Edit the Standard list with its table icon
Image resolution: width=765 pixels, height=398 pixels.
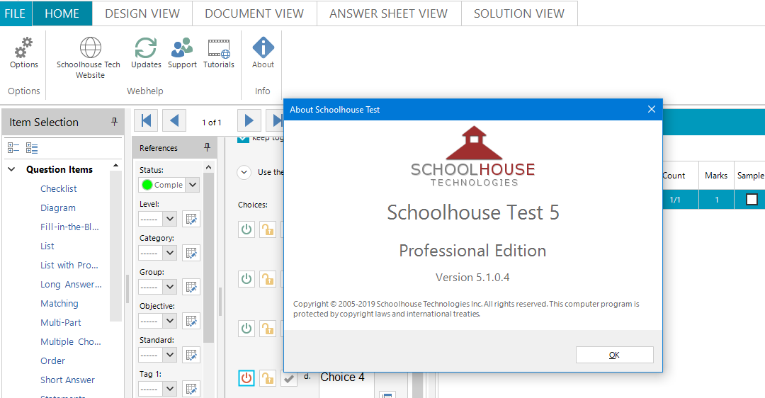click(x=191, y=355)
